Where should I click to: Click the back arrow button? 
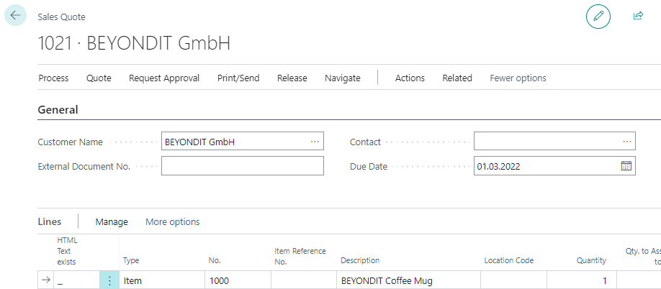[16, 15]
